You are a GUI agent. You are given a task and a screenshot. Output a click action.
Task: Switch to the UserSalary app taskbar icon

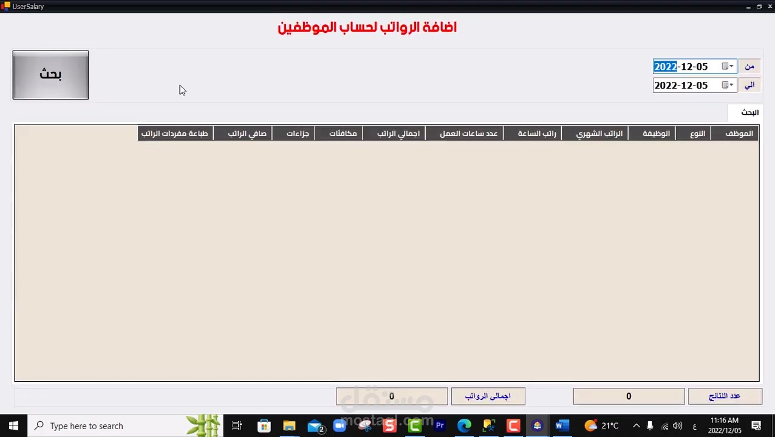tap(538, 426)
